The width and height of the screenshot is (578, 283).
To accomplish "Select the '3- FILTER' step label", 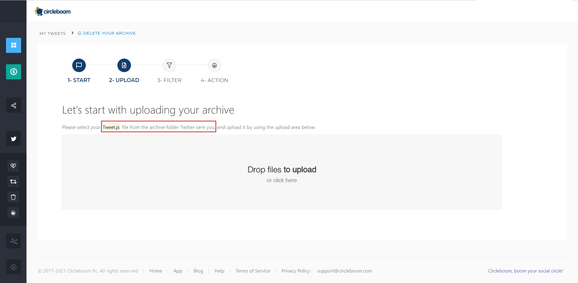I will tap(169, 80).
